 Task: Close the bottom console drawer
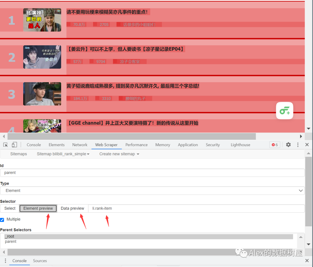tap(307, 261)
